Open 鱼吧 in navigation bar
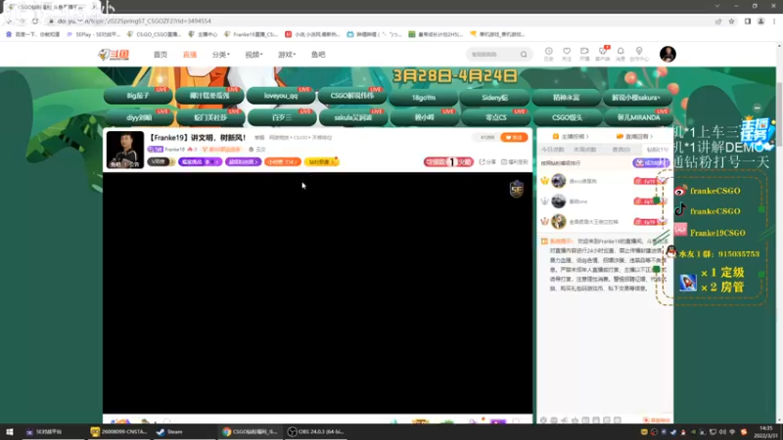783x440 pixels. (x=318, y=55)
